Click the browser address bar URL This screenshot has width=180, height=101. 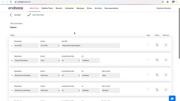click(x=24, y=2)
